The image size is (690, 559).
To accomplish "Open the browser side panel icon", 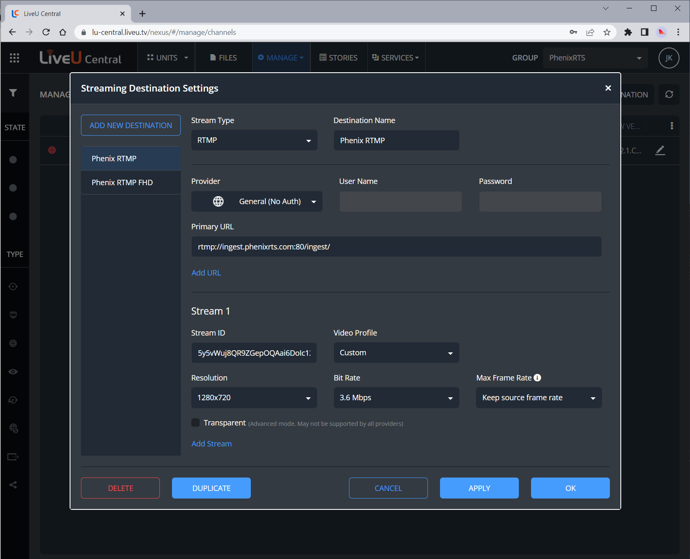I will (x=645, y=32).
